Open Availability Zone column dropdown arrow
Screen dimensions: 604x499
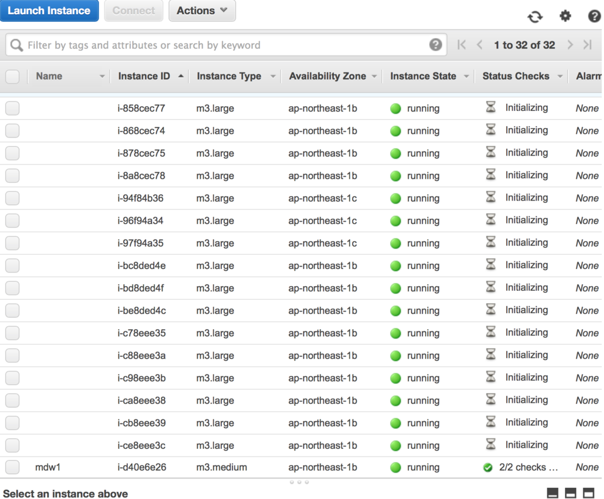pyautogui.click(x=374, y=76)
